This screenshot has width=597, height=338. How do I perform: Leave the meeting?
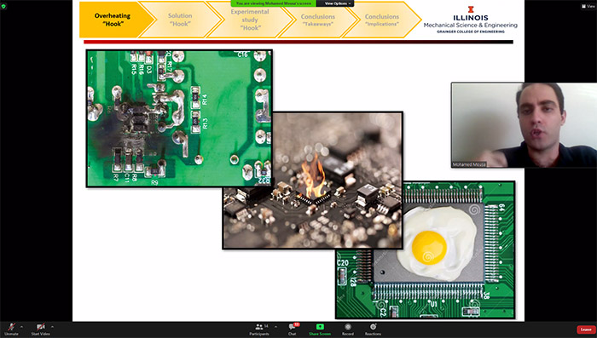586,329
